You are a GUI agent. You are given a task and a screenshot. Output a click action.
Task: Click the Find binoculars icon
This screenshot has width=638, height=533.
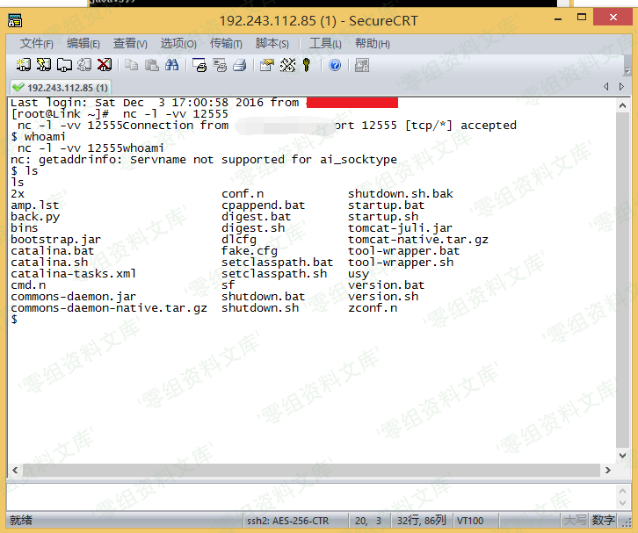[172, 65]
